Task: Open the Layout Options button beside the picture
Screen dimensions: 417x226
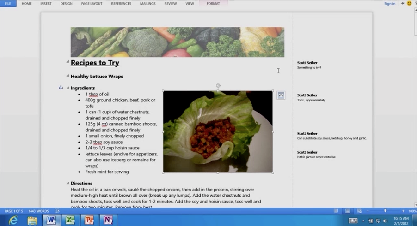Action: pyautogui.click(x=281, y=95)
